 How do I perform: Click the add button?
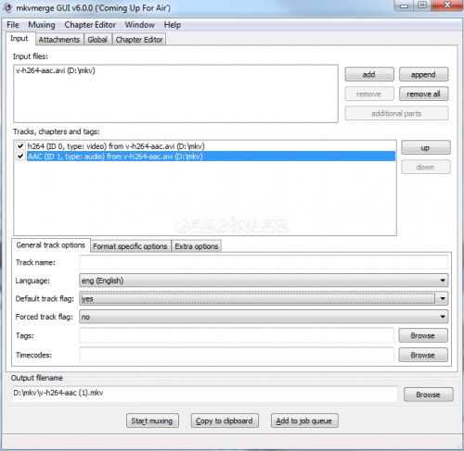click(x=369, y=74)
